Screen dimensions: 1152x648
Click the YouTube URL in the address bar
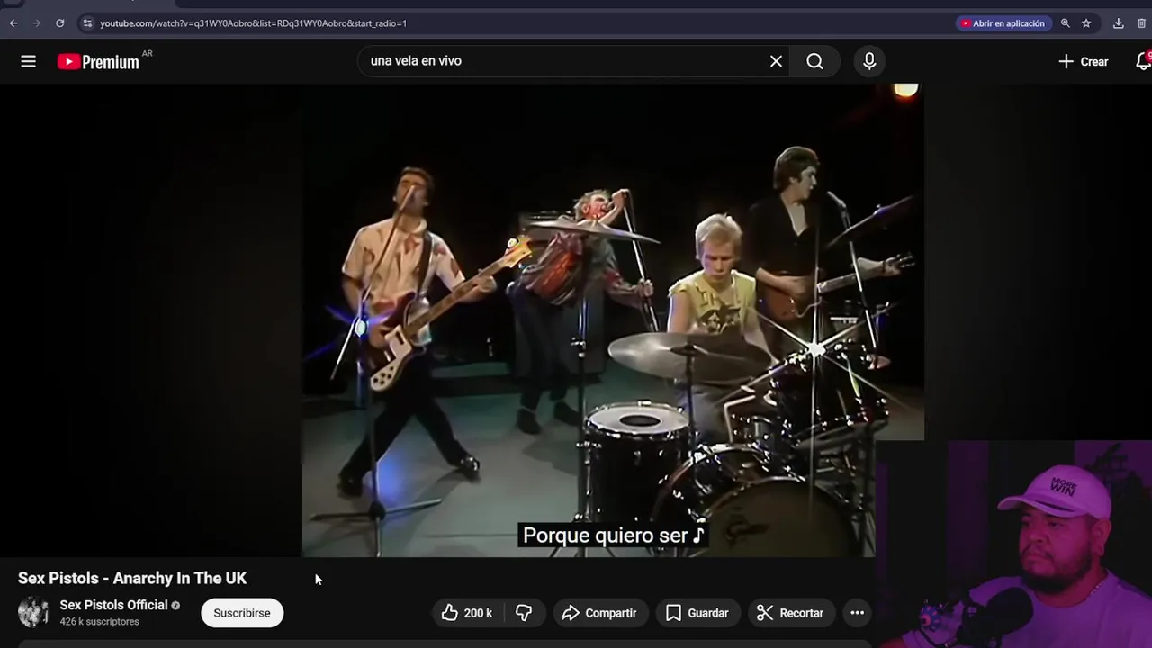click(253, 23)
